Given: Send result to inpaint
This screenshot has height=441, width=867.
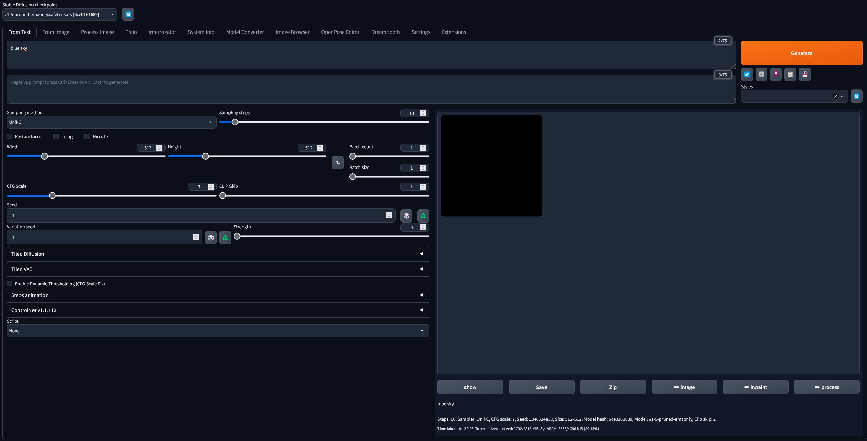Looking at the screenshot, I should 756,387.
